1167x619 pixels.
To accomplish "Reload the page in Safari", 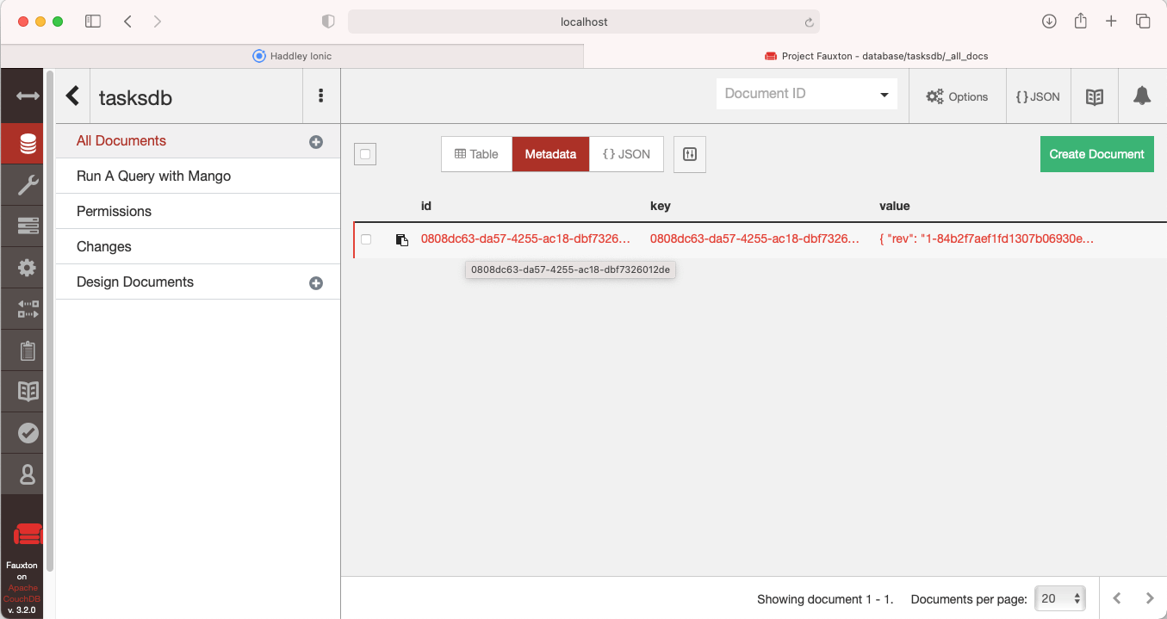I will coord(809,22).
